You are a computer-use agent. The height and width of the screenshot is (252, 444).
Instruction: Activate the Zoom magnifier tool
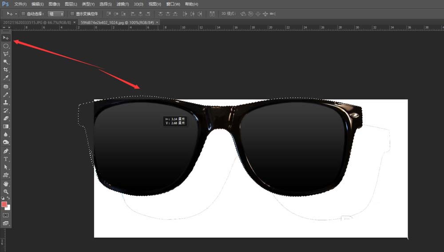point(6,191)
